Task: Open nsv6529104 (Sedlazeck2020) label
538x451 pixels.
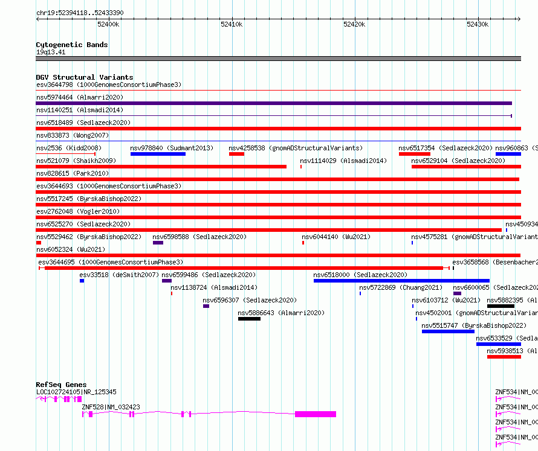Action: [458, 161]
